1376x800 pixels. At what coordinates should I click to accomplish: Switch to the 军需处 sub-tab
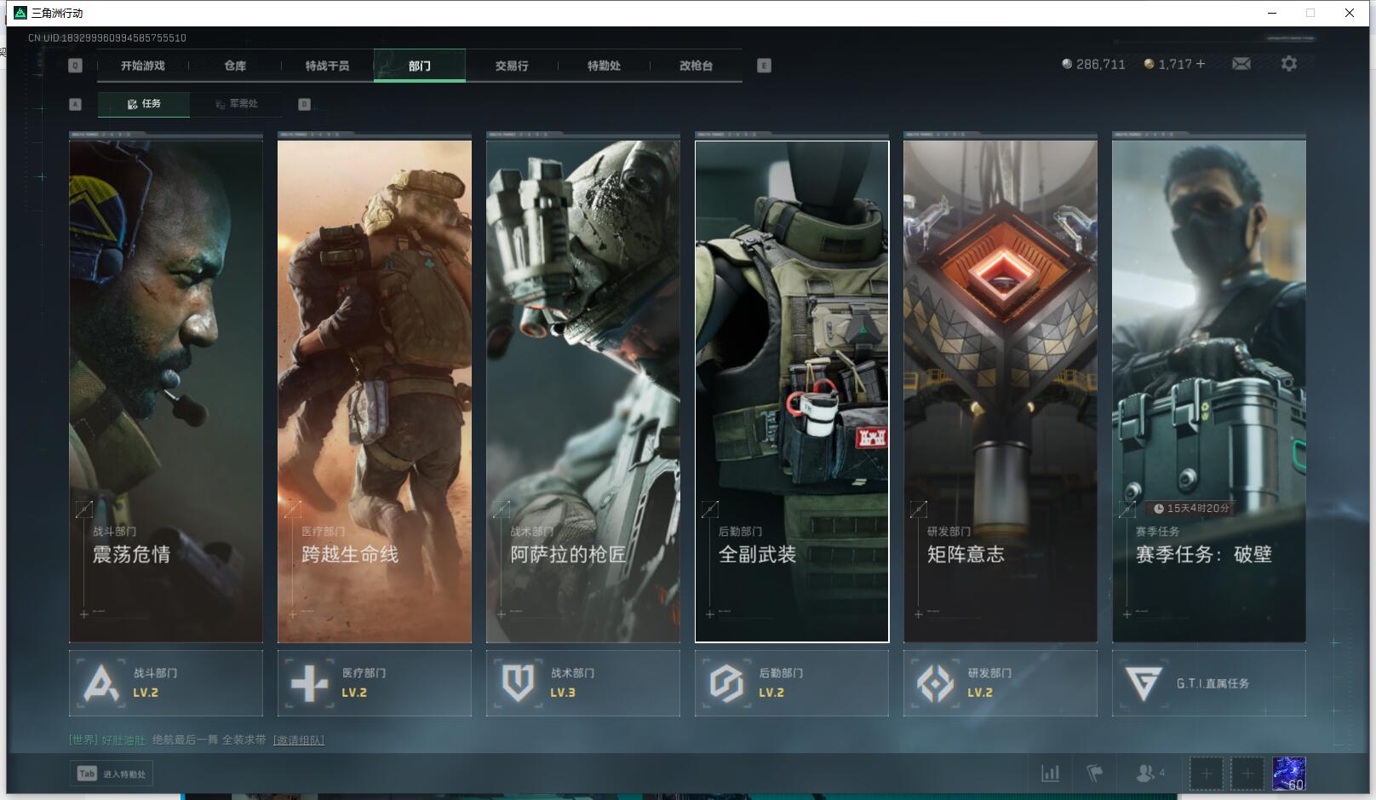tap(237, 104)
